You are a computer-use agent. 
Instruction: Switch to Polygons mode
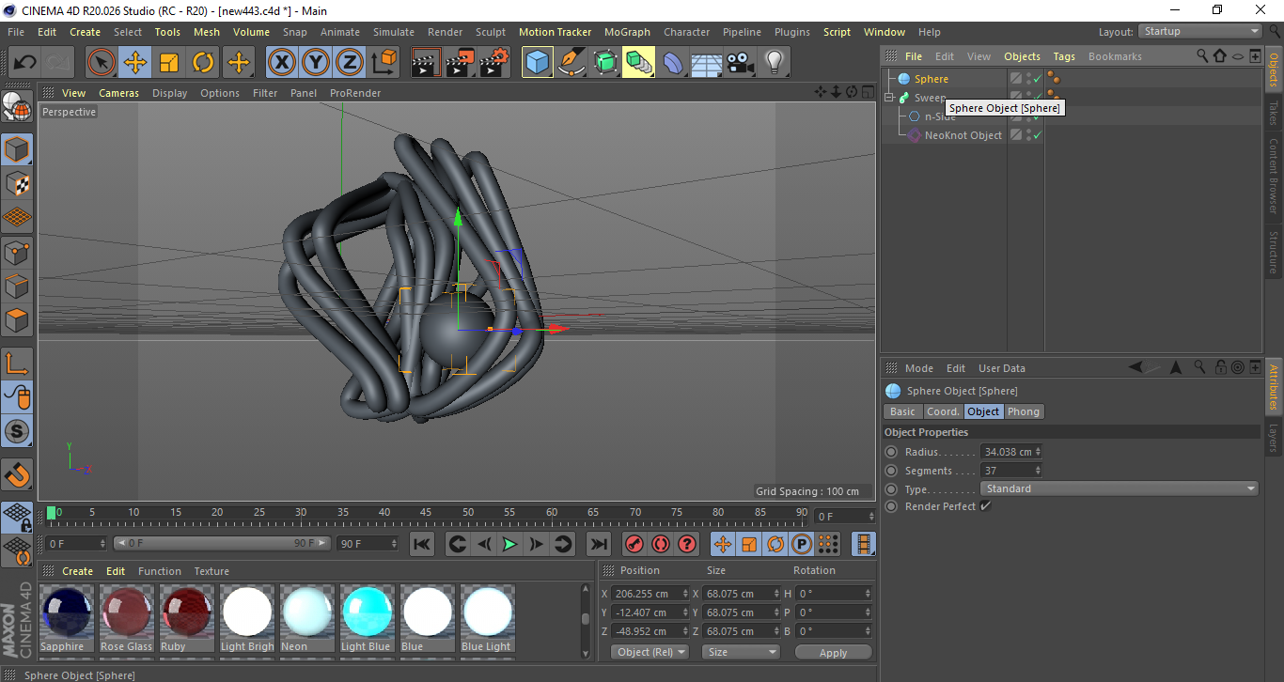(x=17, y=319)
